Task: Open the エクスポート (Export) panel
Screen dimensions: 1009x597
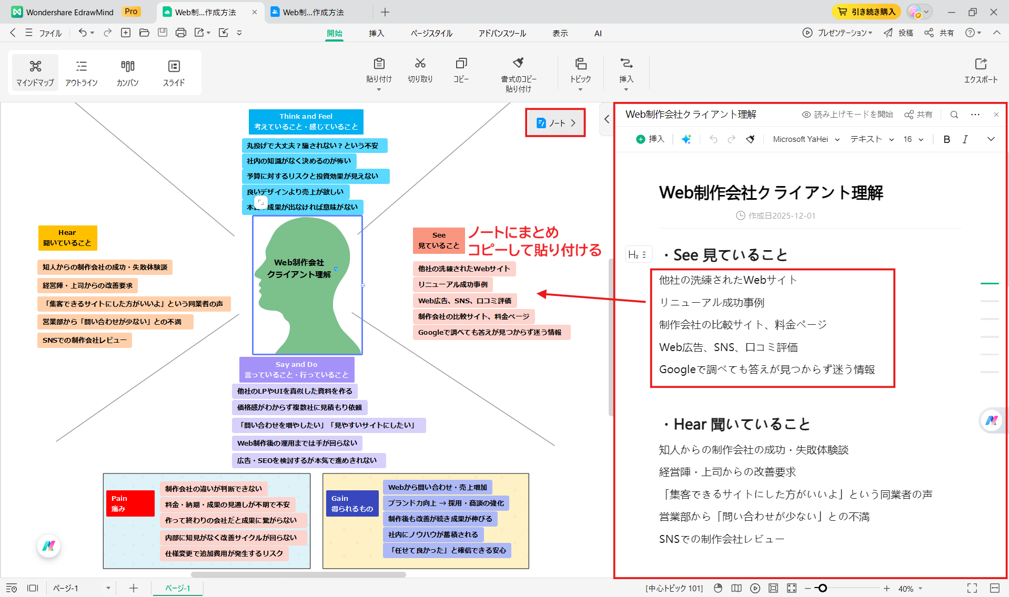Action: pyautogui.click(x=981, y=71)
